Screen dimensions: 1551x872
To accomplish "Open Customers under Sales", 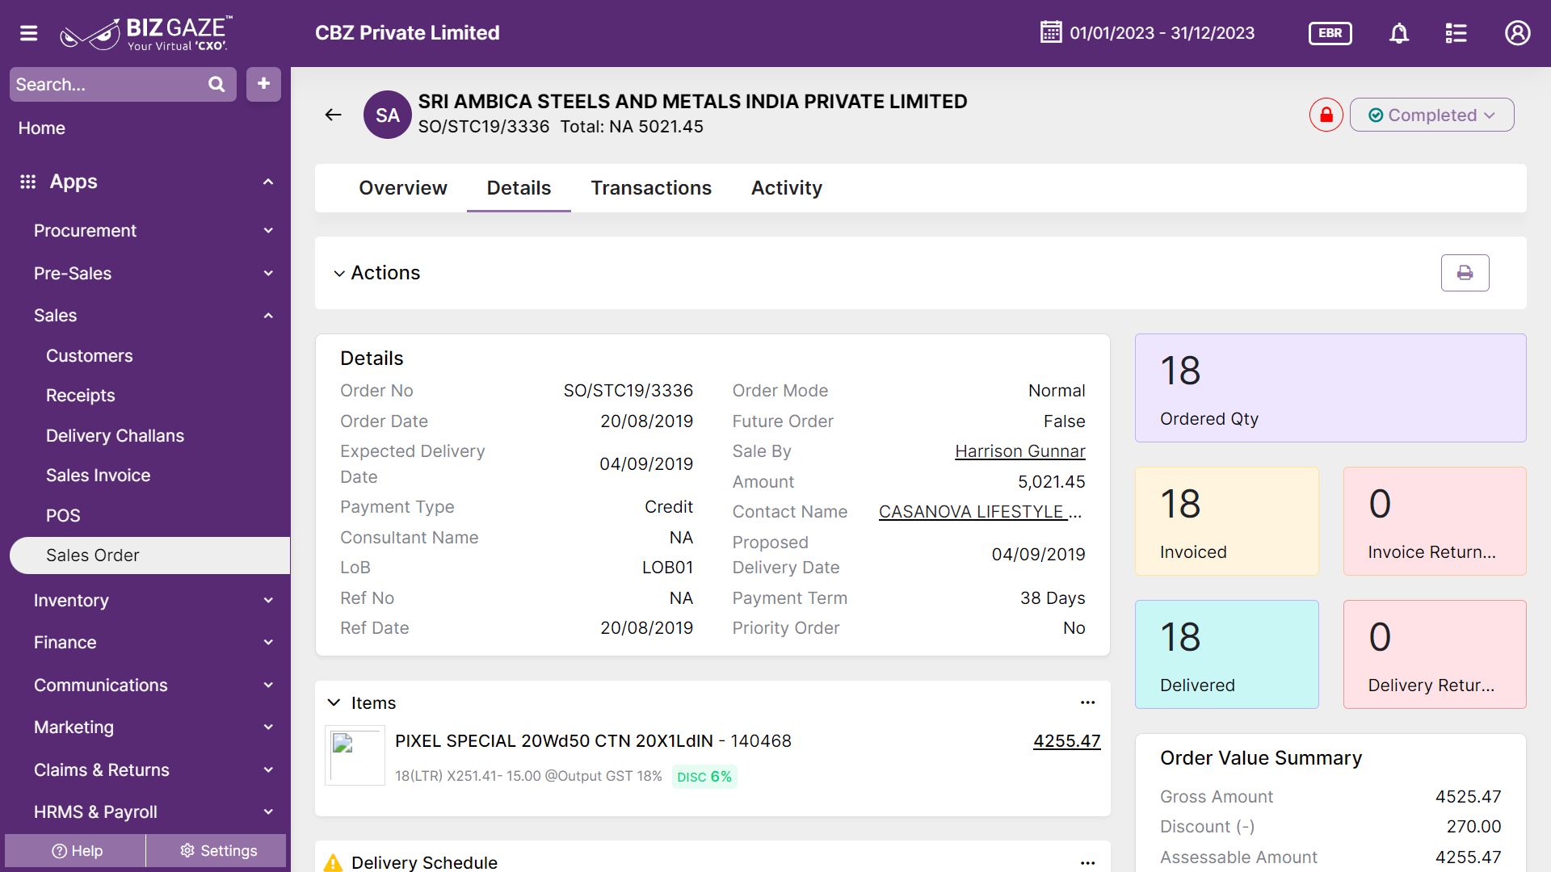I will 89,356.
